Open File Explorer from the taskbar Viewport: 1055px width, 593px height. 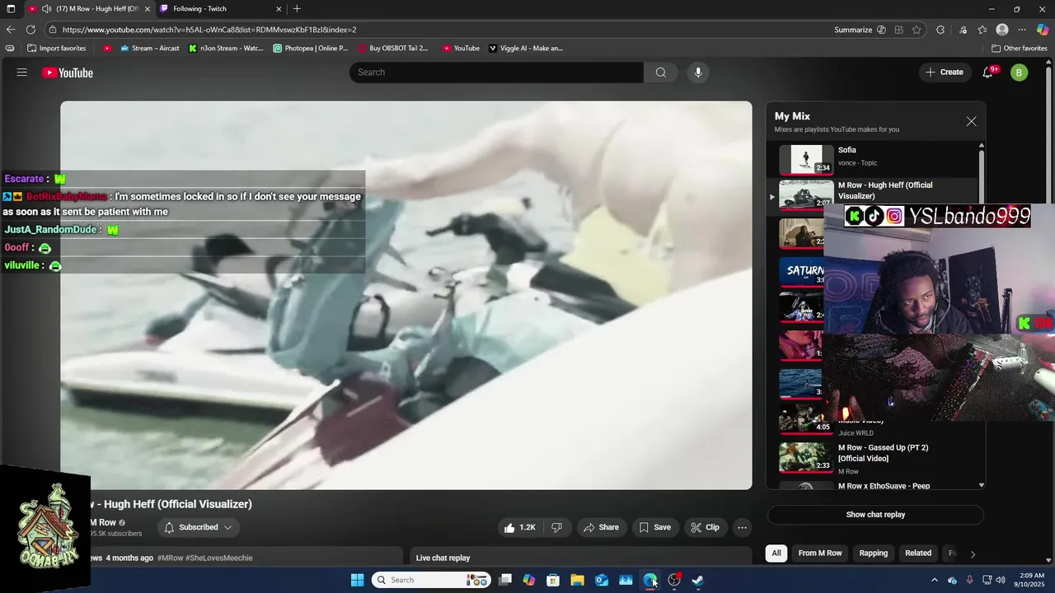pyautogui.click(x=578, y=580)
